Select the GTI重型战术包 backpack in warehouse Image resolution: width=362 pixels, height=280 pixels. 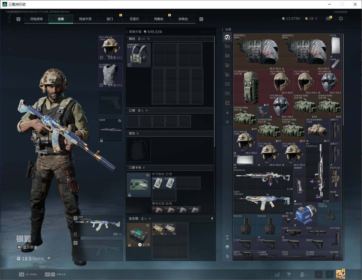click(x=251, y=88)
